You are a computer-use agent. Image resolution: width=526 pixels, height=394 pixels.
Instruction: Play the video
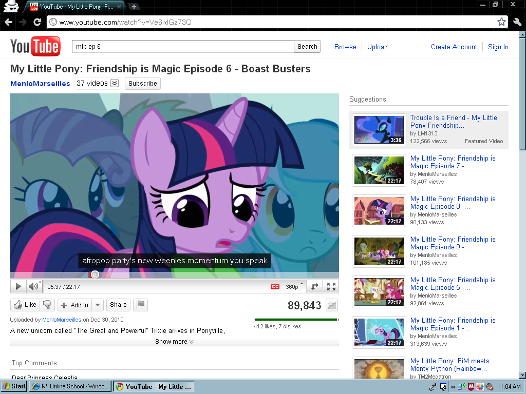click(18, 286)
